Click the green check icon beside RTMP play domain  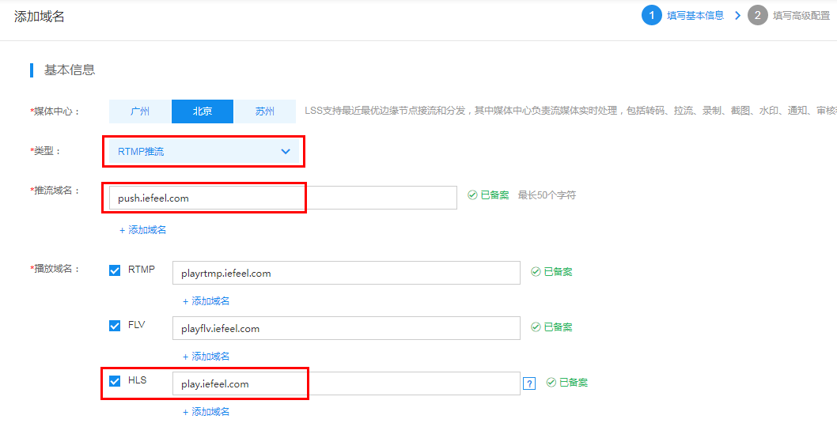536,272
